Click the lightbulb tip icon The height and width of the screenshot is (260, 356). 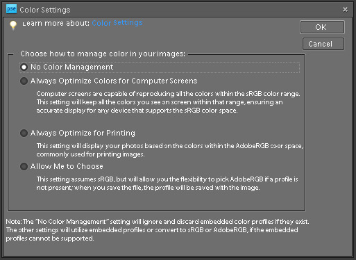pyautogui.click(x=13, y=25)
